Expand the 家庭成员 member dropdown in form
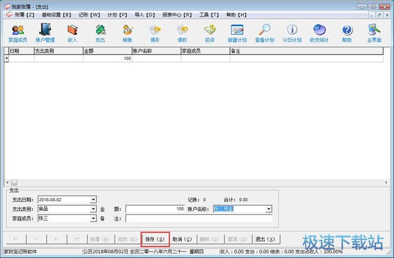Viewport: 394px width, 258px height. pyautogui.click(x=94, y=218)
